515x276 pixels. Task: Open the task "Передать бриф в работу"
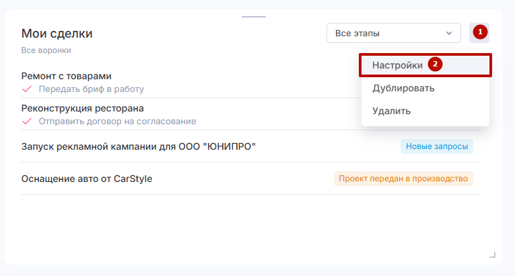pyautogui.click(x=91, y=89)
